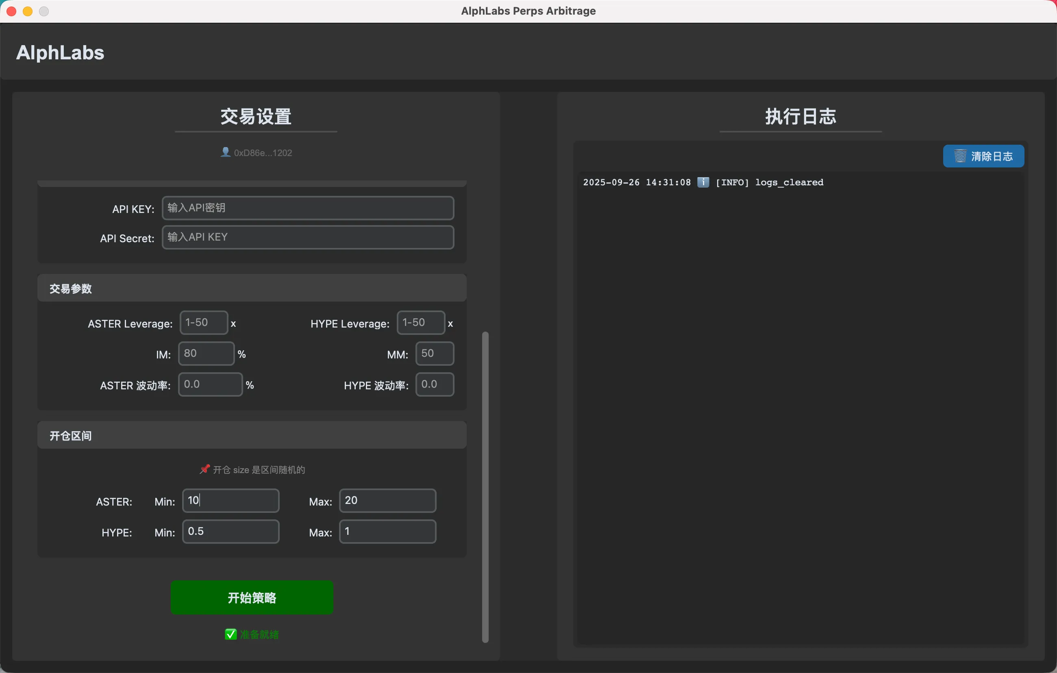1057x673 pixels.
Task: Click the MM value field
Action: (434, 354)
